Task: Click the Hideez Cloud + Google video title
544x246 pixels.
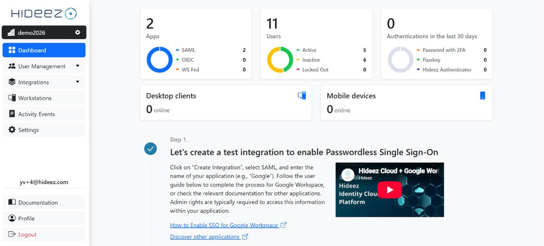Action: tap(399, 171)
